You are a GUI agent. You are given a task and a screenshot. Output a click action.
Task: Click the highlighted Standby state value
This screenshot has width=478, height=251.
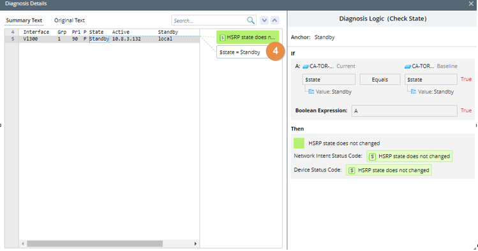tap(99, 39)
